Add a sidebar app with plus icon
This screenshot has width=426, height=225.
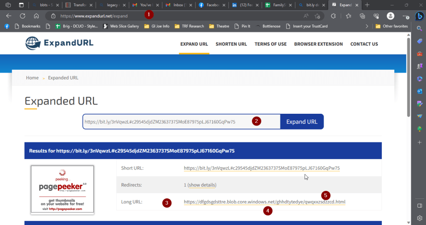(x=419, y=142)
